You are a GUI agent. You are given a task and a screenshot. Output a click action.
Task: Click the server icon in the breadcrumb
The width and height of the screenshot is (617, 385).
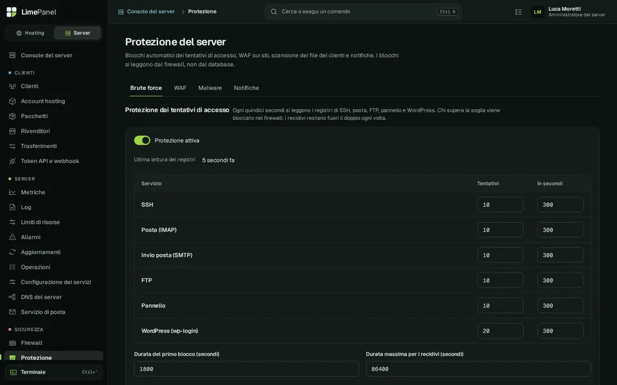(121, 12)
